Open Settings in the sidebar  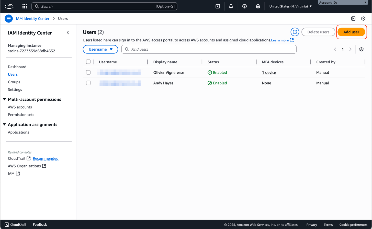pyautogui.click(x=15, y=90)
